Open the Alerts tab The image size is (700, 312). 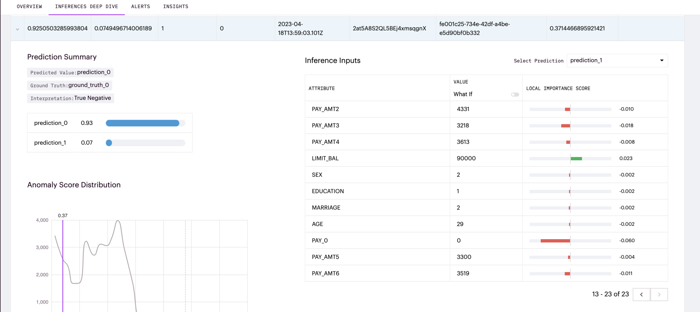coord(141,6)
